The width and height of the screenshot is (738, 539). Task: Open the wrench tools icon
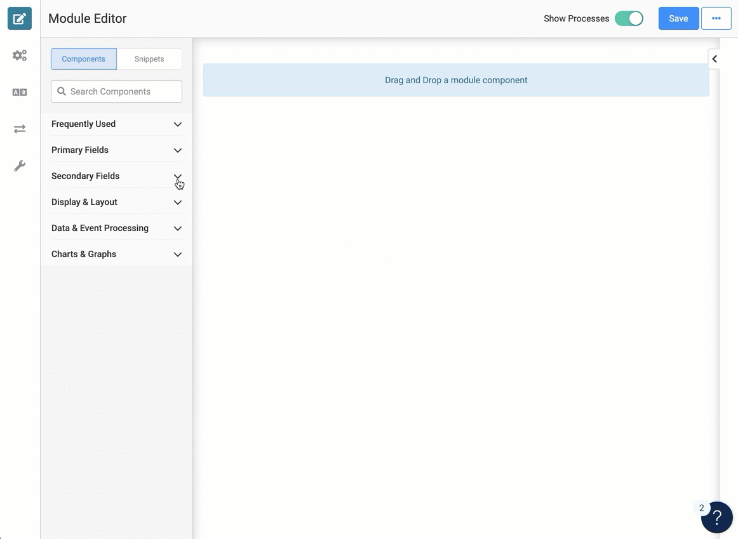(x=19, y=166)
